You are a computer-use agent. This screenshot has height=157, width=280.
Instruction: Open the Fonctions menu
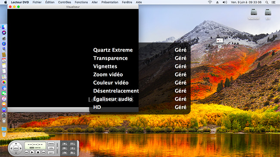(x=81, y=2)
